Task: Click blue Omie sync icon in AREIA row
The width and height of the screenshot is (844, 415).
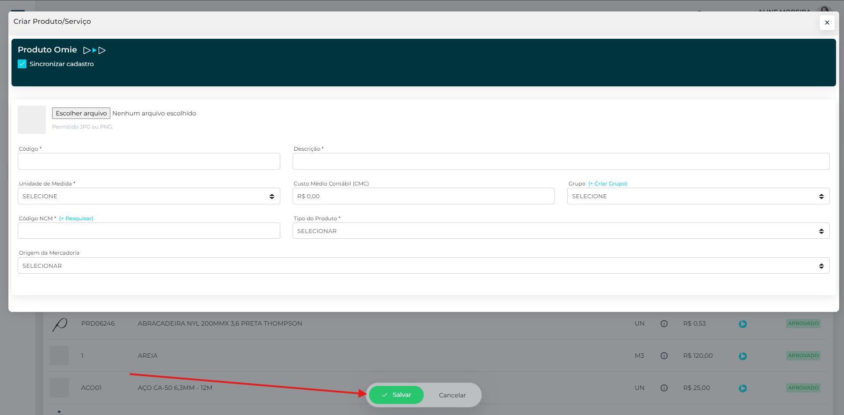Action: coord(743,356)
